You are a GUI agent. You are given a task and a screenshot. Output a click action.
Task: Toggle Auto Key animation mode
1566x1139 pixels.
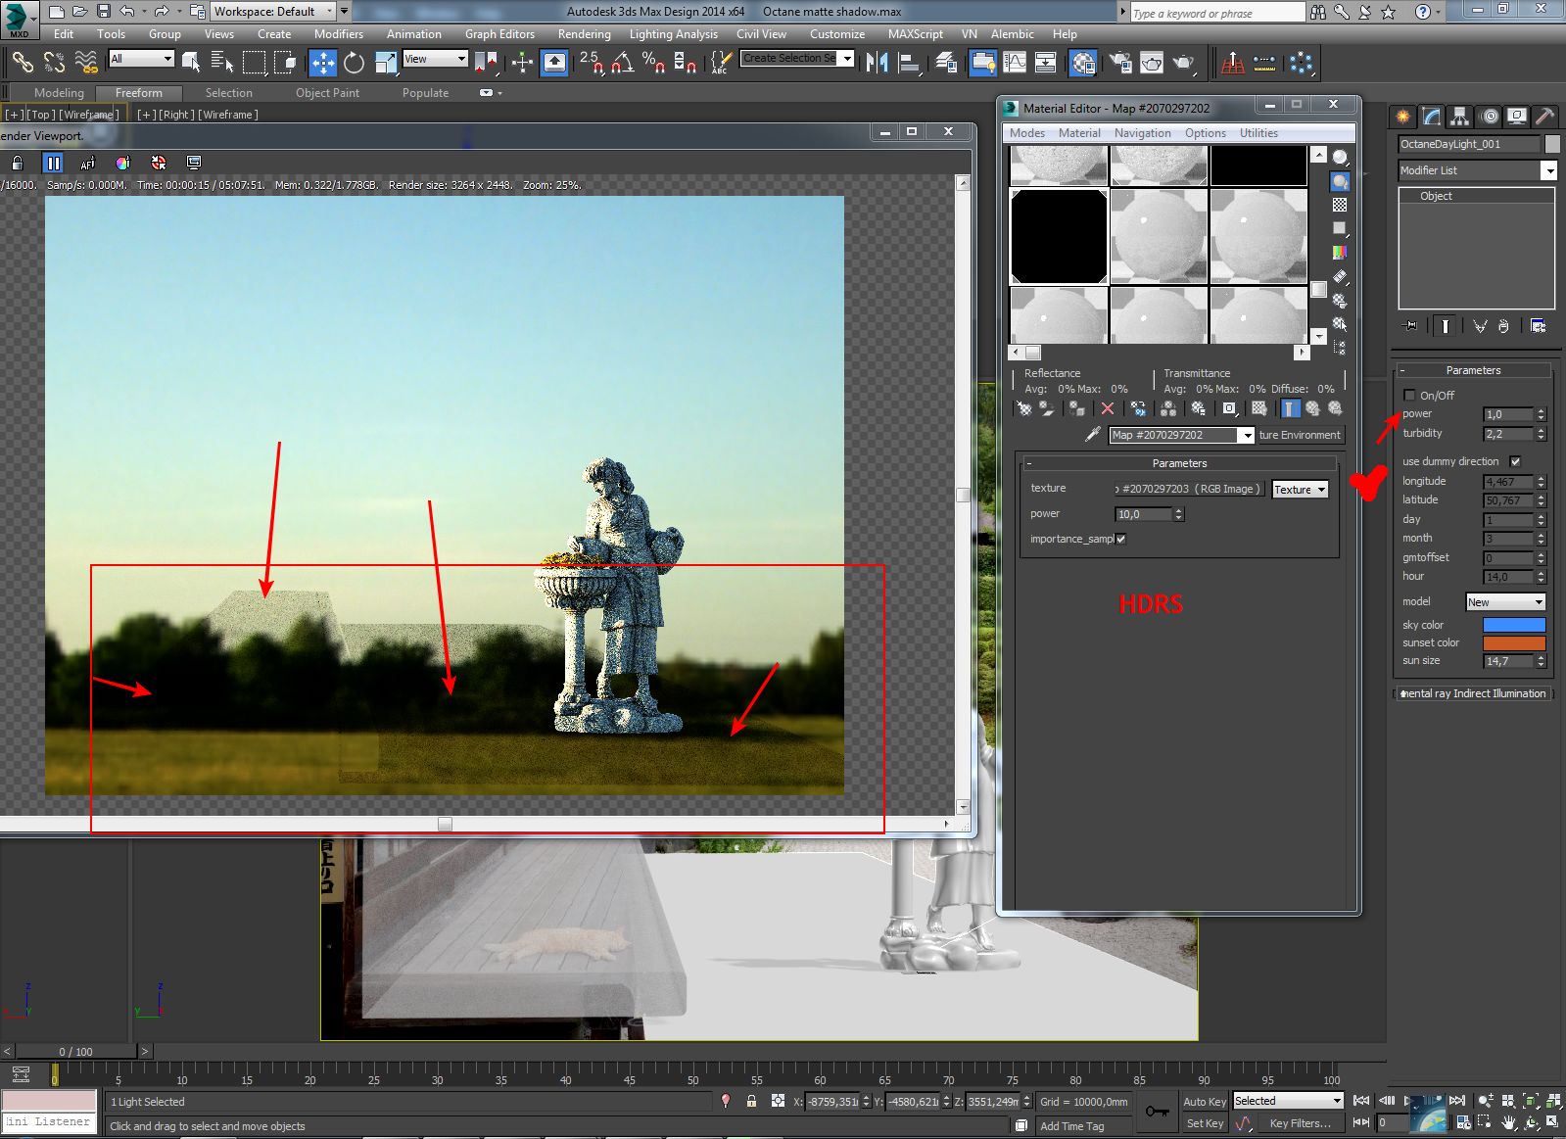(x=1204, y=1102)
